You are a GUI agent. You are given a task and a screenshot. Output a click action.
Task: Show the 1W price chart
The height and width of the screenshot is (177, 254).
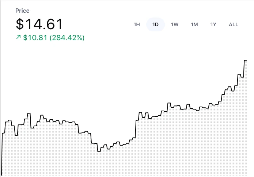pyautogui.click(x=175, y=24)
